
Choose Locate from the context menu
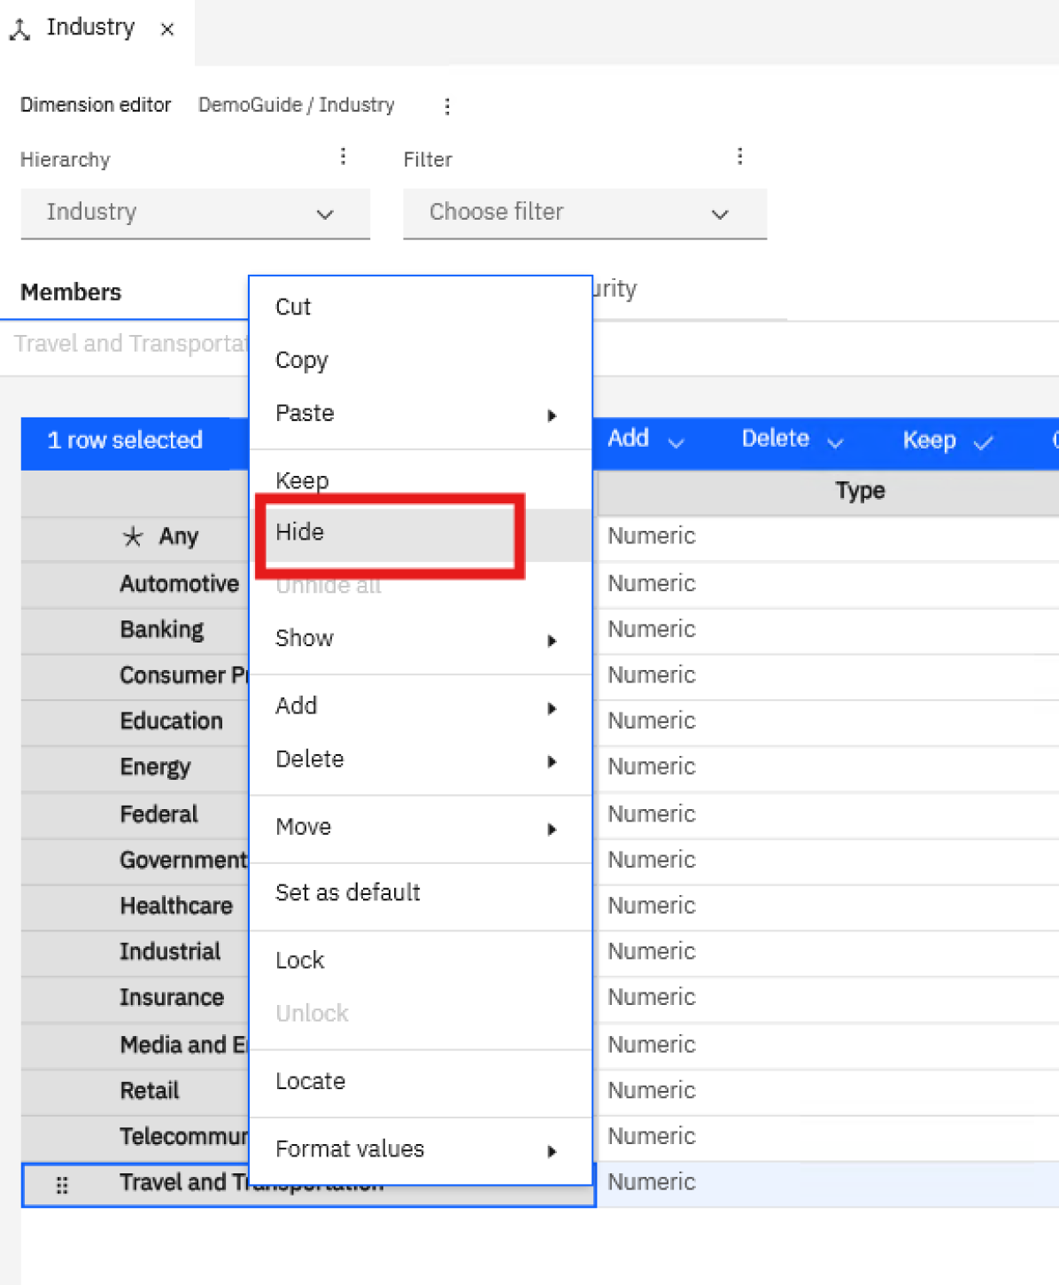click(421, 1082)
